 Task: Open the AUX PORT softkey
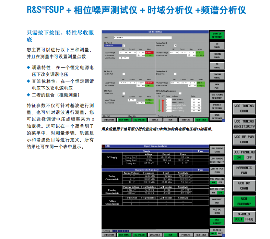point(217,86)
